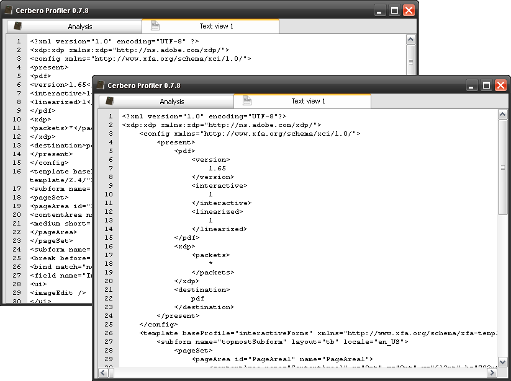
Task: Click the </version> line in front window
Action: [213, 177]
